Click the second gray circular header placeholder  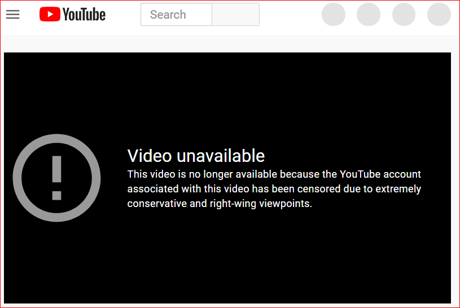click(x=369, y=14)
